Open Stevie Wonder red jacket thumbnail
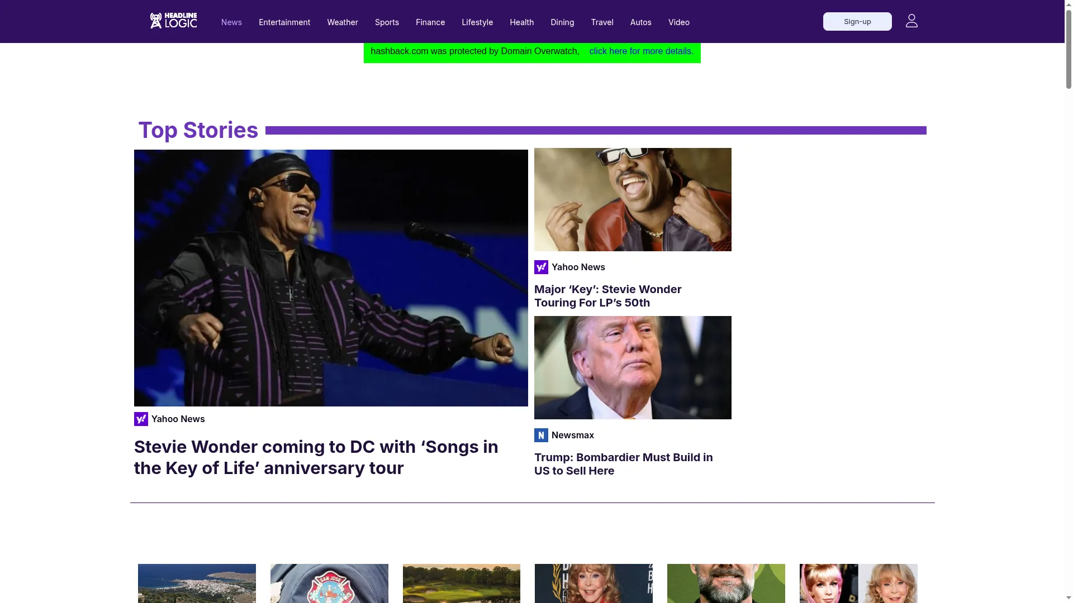1073x603 pixels. 633,199
